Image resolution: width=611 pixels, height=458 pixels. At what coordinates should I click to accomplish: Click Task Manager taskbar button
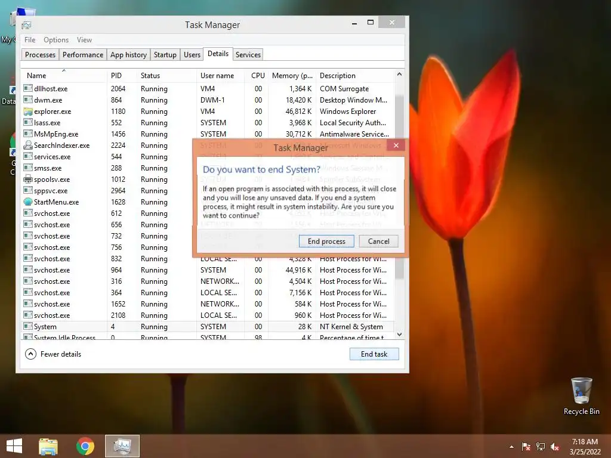coord(122,446)
